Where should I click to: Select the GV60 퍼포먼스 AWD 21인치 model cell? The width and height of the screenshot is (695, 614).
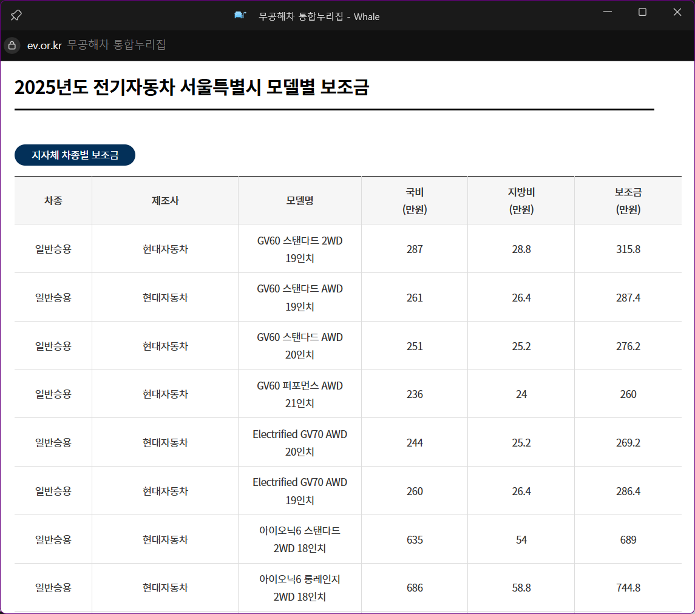coord(300,394)
